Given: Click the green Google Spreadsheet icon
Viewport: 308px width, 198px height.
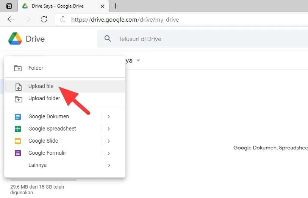Looking at the screenshot, I should [x=18, y=129].
